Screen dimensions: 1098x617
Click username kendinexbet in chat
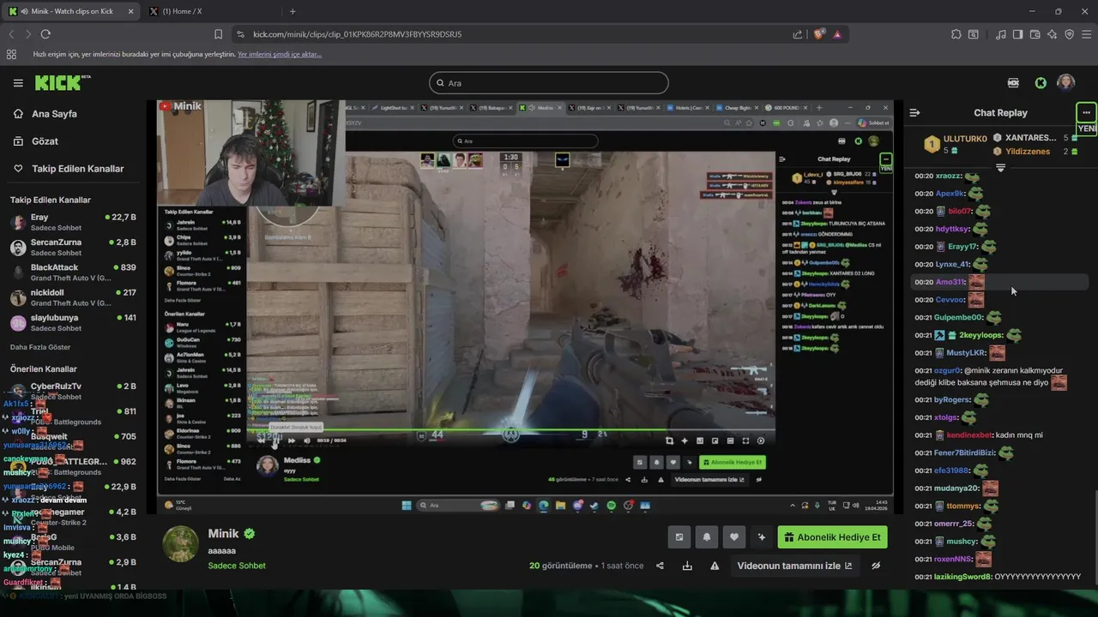tap(969, 435)
